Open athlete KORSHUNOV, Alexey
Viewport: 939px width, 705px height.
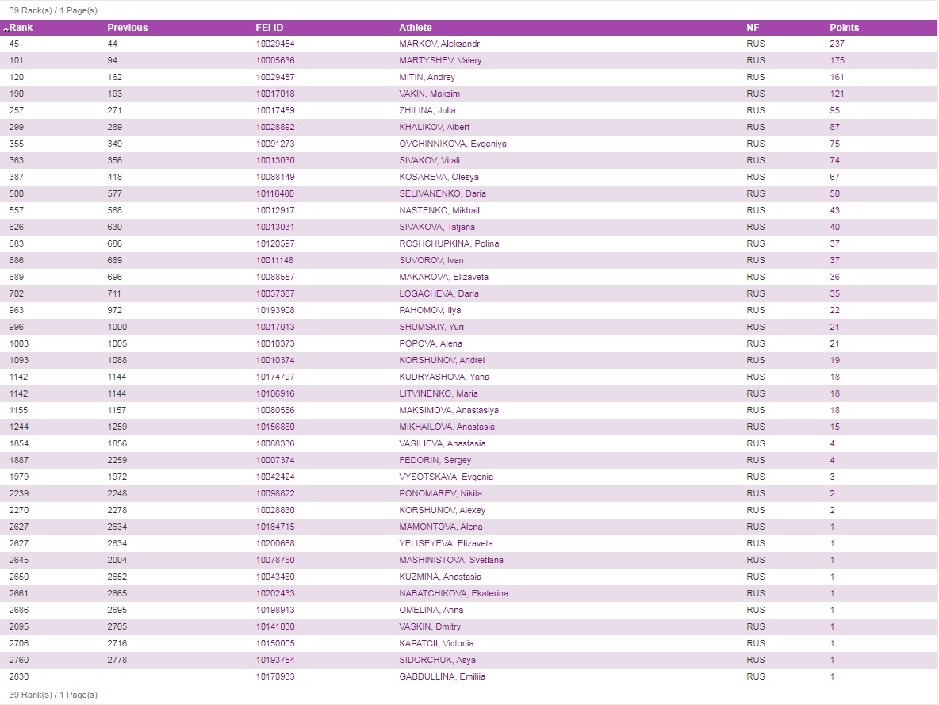443,511
